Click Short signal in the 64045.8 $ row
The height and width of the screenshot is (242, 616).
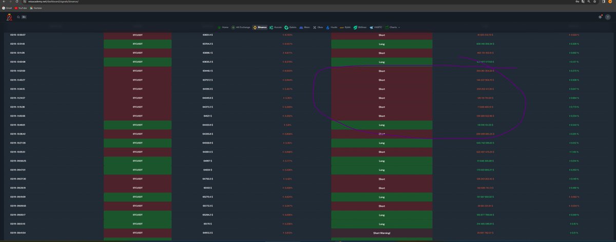382,98
